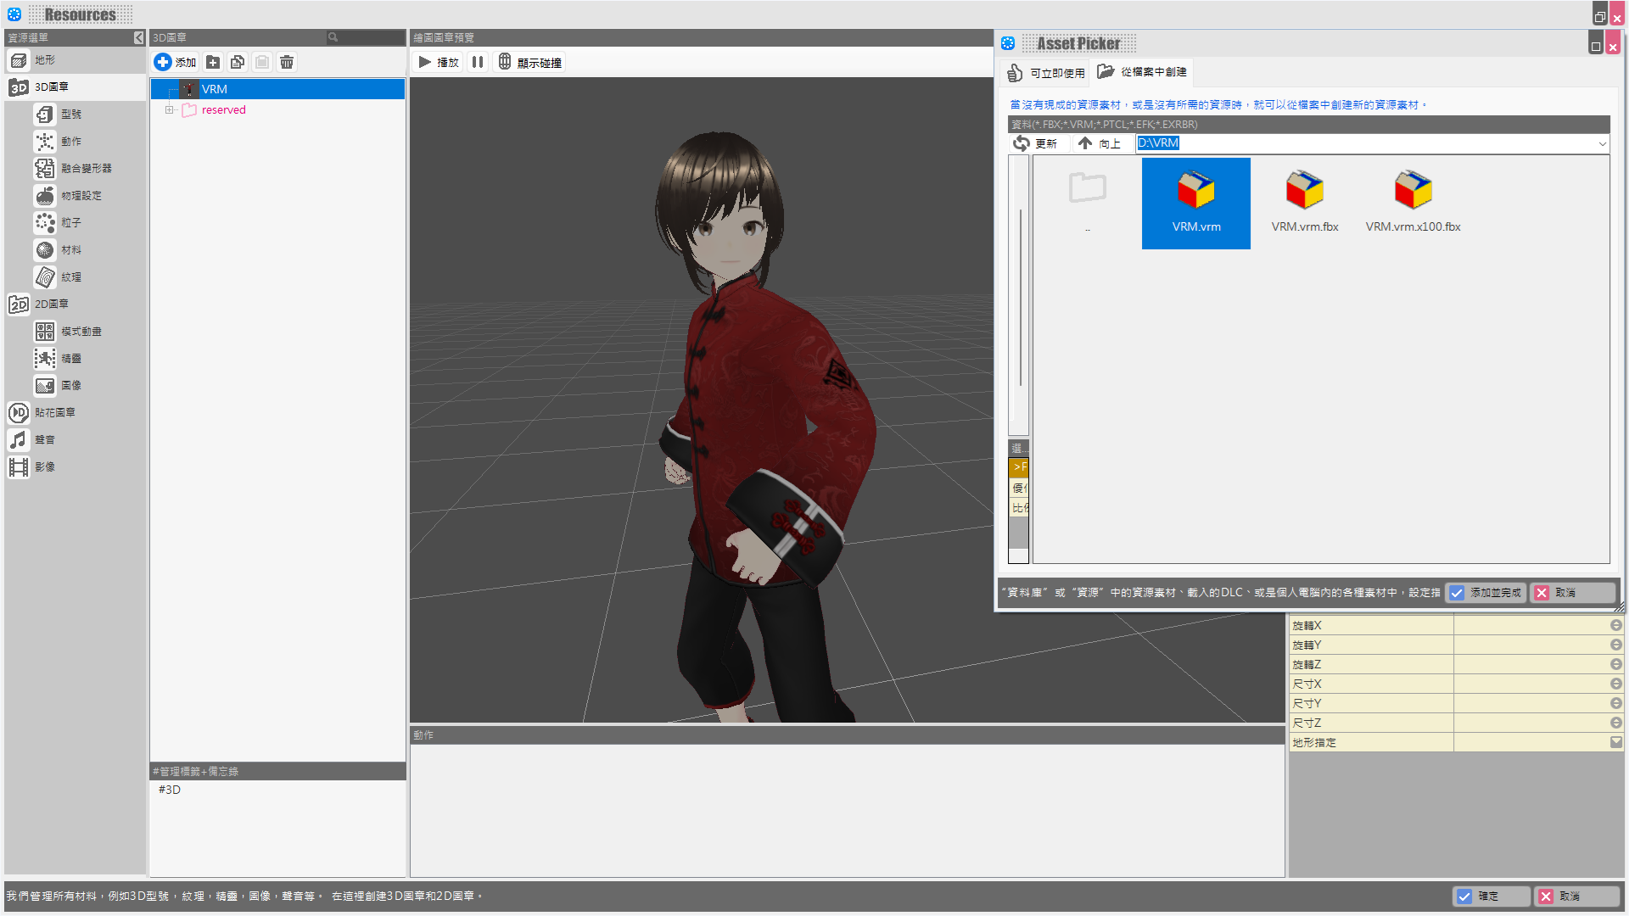Open the 地形指定 dropdown
The width and height of the screenshot is (1629, 916).
pyautogui.click(x=1616, y=742)
